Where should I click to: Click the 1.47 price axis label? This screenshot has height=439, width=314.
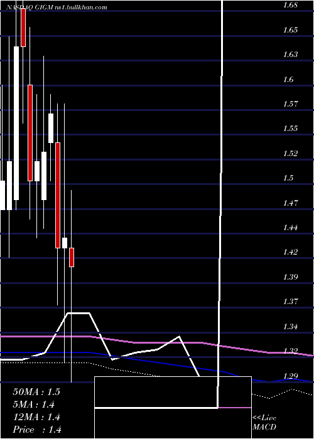[290, 203]
